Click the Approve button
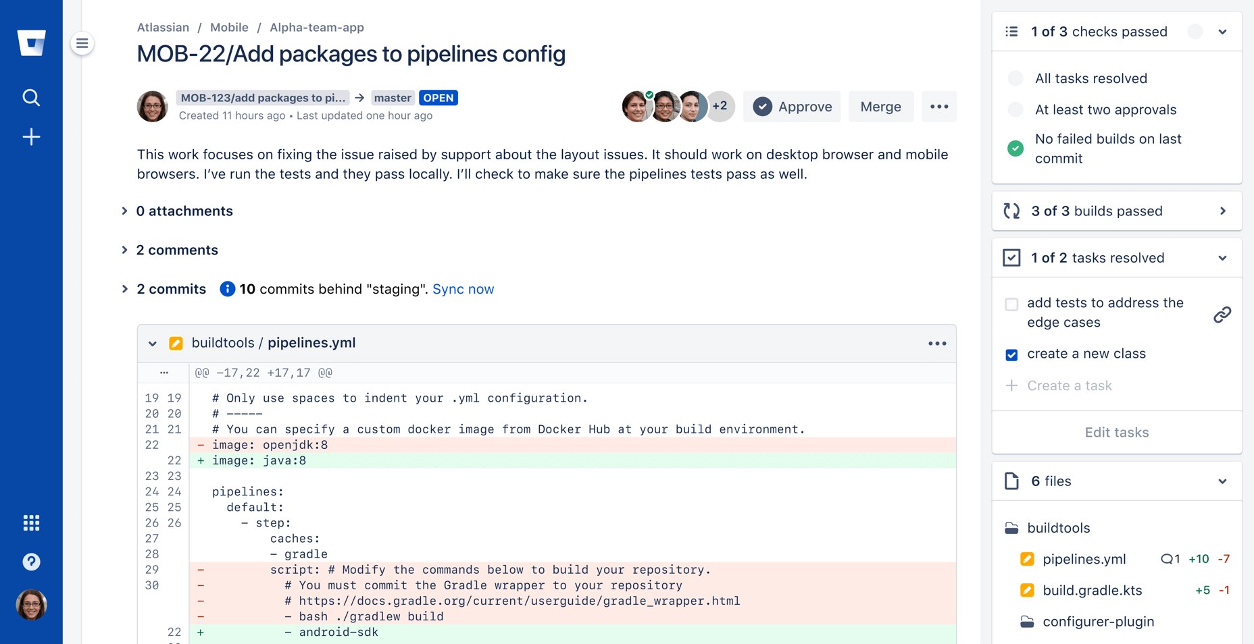 point(791,106)
